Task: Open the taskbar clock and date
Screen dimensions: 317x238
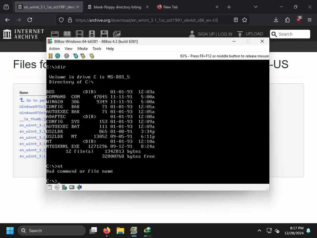Action: click(x=294, y=231)
